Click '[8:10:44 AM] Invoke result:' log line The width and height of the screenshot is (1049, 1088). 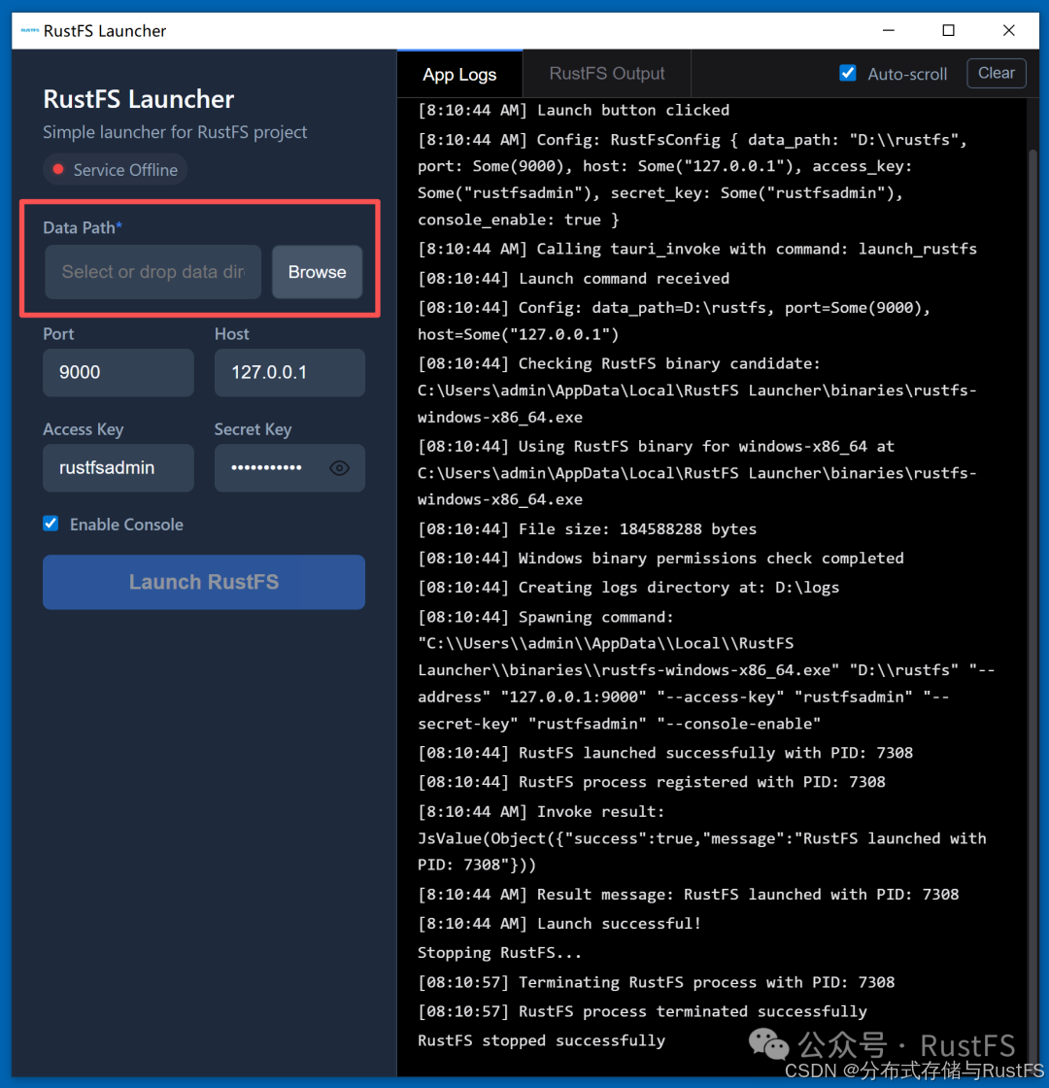click(x=541, y=812)
